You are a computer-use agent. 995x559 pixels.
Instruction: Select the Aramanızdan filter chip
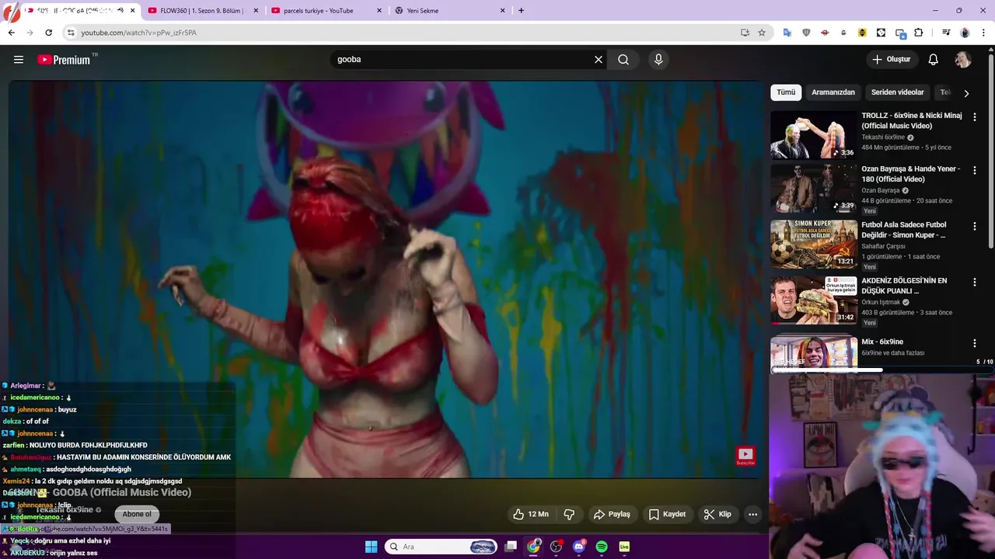(833, 92)
